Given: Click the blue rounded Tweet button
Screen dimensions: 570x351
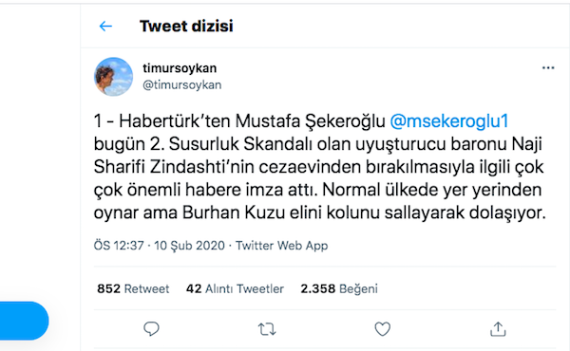Looking at the screenshot, I should point(24,321).
